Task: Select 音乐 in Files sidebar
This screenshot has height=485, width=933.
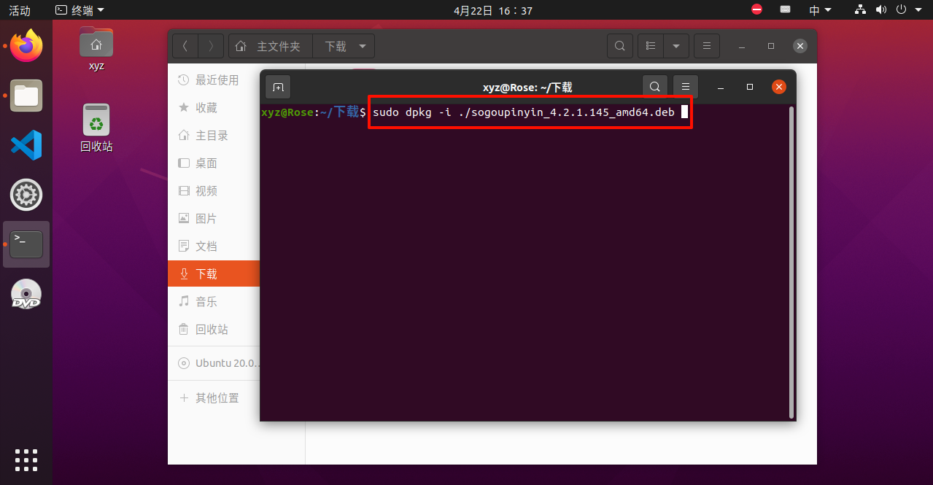Action: [213, 302]
